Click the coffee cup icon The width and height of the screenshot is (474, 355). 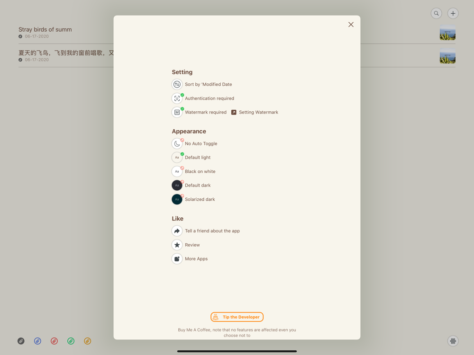216,317
